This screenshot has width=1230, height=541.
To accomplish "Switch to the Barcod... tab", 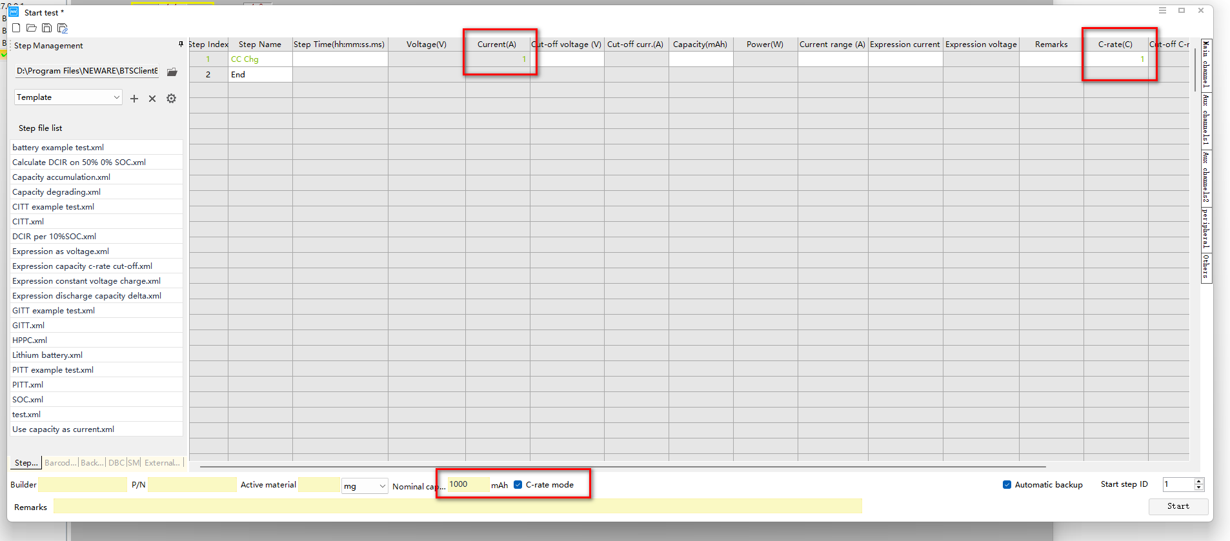I will pyautogui.click(x=61, y=463).
